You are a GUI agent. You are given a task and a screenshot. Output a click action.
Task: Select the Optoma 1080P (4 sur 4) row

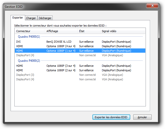(x=60, y=46)
